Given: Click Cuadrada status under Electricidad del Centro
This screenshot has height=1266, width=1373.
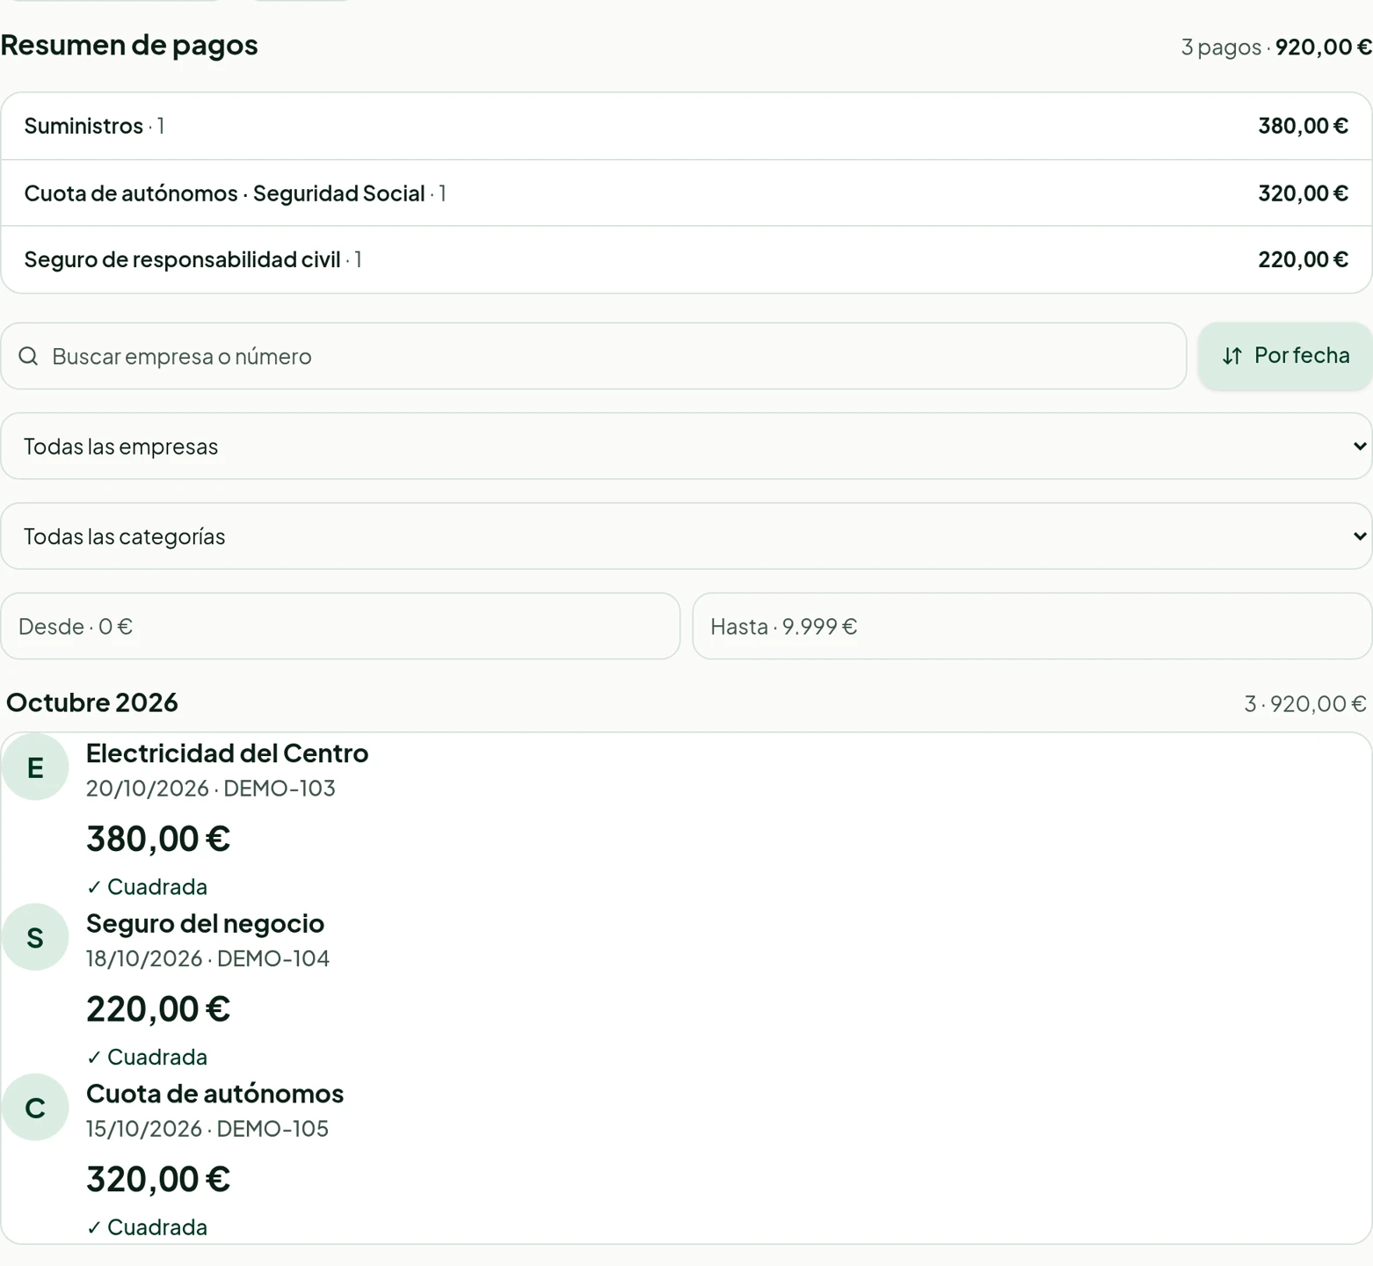Looking at the screenshot, I should point(147,887).
